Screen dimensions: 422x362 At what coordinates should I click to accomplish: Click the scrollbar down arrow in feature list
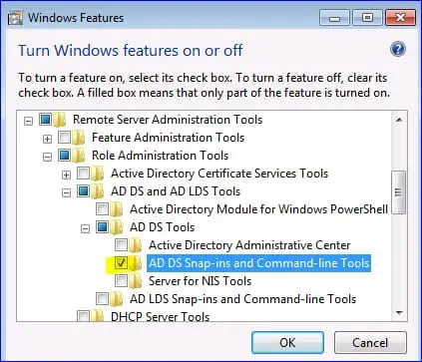coord(399,312)
